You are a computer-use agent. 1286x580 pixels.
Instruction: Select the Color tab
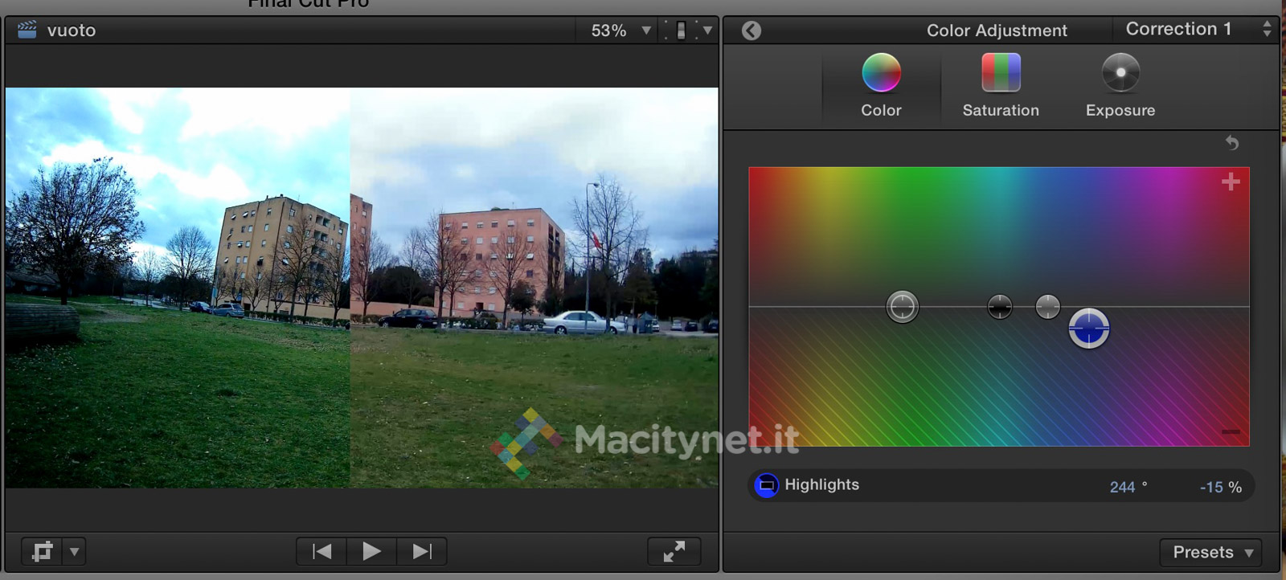coord(881,85)
